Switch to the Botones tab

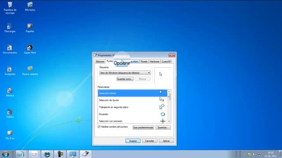(x=100, y=61)
